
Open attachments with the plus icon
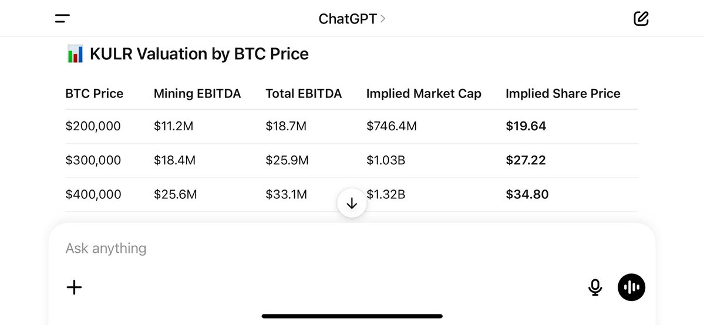(74, 287)
